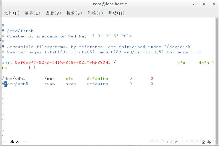The image size is (219, 146).
Task: Click the 'See man pages fstab(5)' line
Action: coord(102,52)
